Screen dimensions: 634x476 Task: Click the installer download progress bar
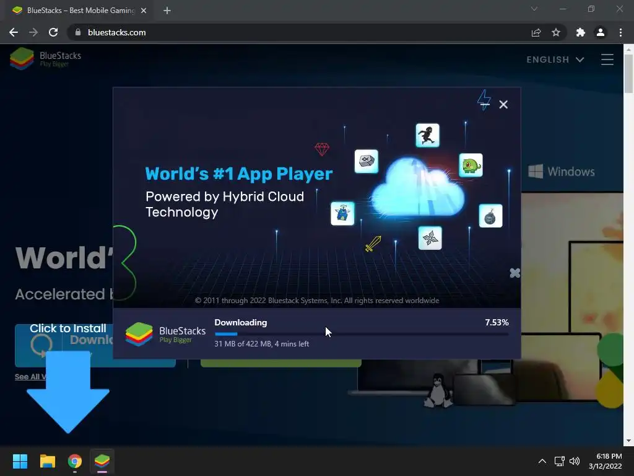[x=362, y=334]
